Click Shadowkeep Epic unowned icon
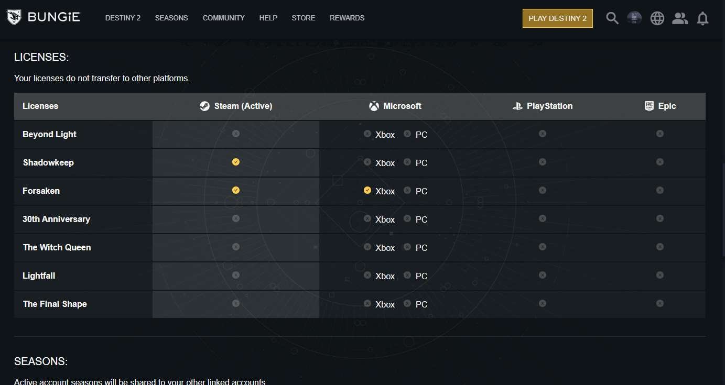This screenshot has width=725, height=385. click(660, 162)
